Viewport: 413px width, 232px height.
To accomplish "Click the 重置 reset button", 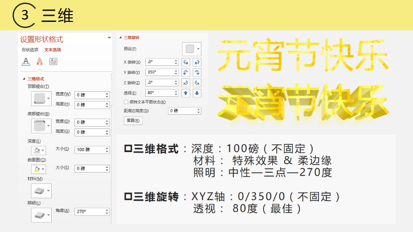I will pyautogui.click(x=133, y=121).
